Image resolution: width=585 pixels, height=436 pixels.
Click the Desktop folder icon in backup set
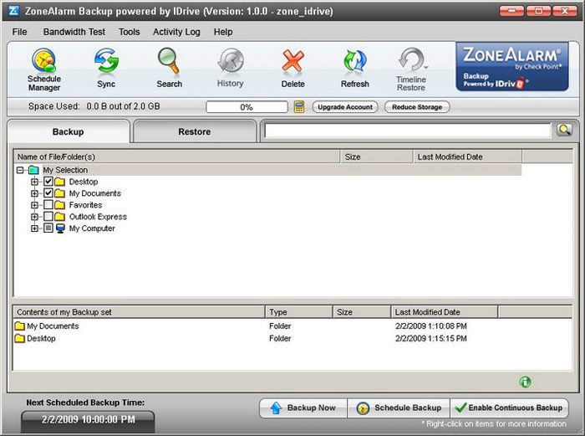(20, 338)
